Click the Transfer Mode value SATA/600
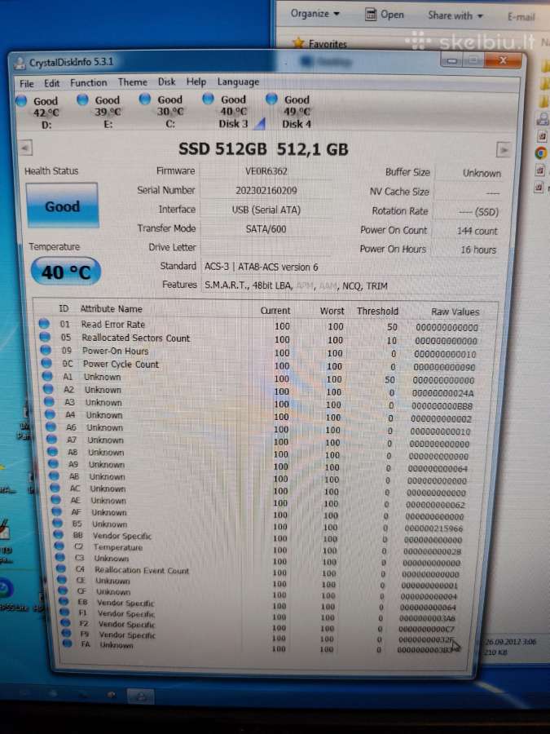The width and height of the screenshot is (550, 734). [266, 229]
